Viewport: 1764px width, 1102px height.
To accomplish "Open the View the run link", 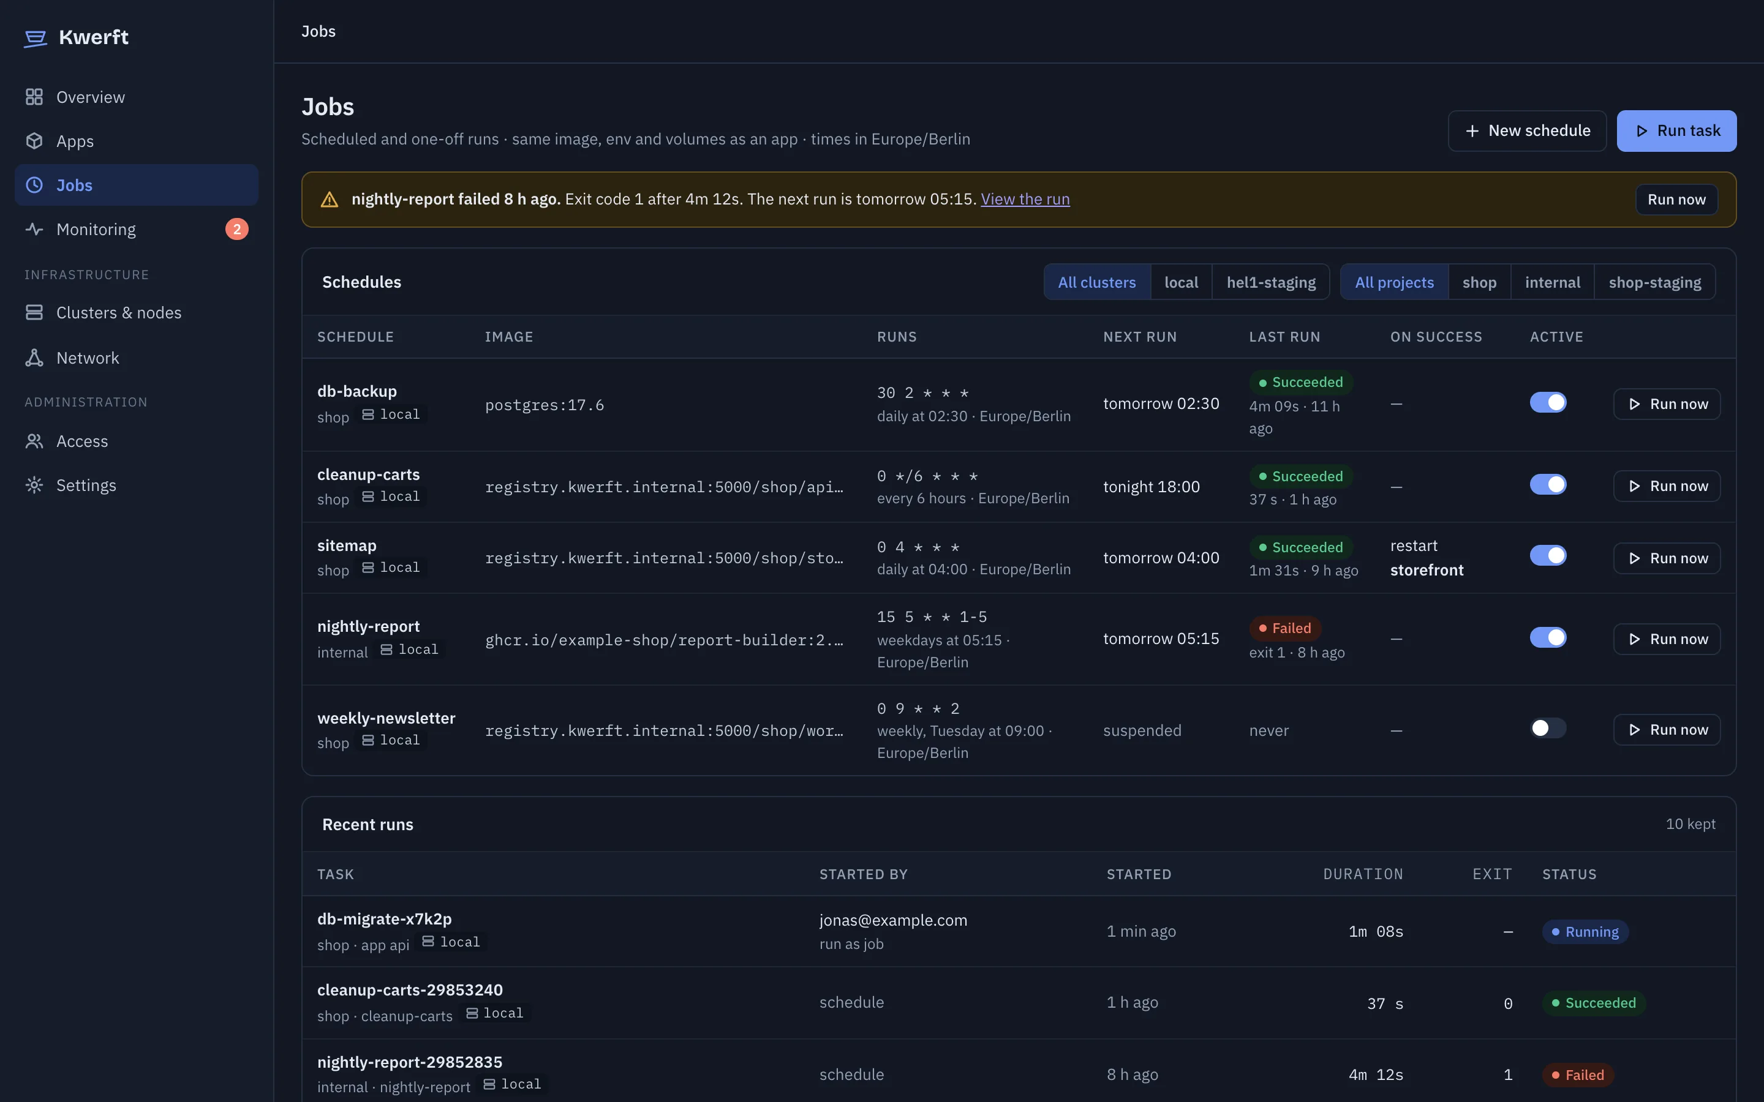I will point(1025,199).
